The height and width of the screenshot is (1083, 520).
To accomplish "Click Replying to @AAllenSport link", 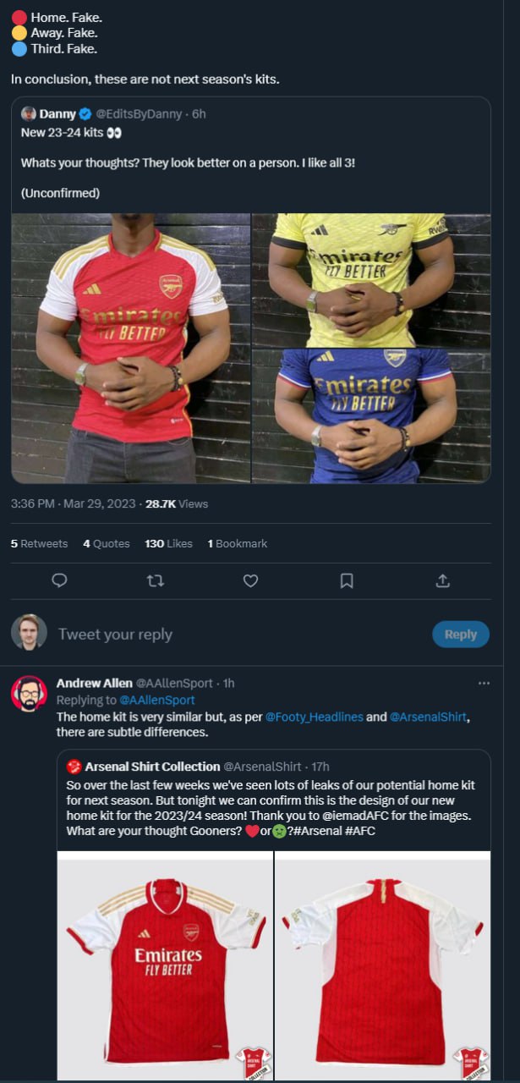I will point(157,700).
